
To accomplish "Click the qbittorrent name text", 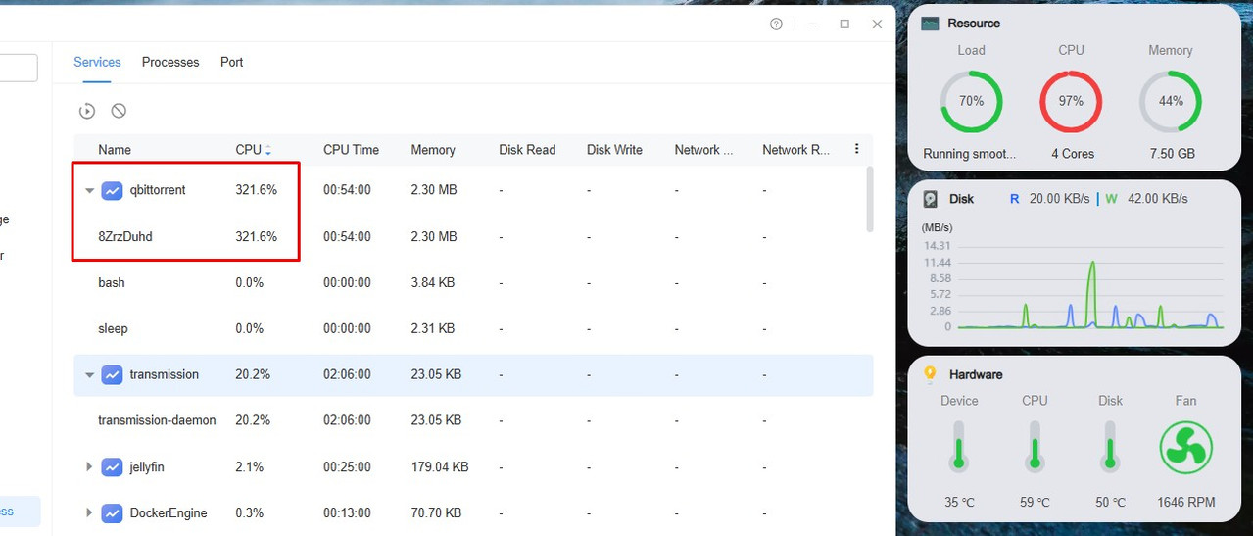I will point(158,190).
